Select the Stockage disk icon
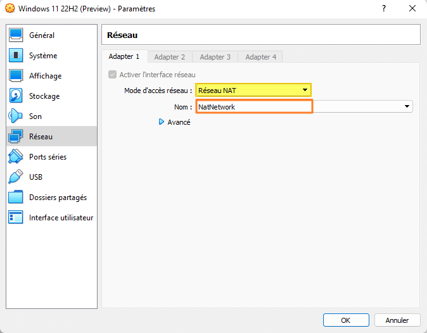Screen dimensions: 427x333 [x=16, y=96]
